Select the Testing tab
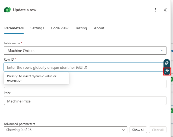The width and height of the screenshot is (173, 137). (x=81, y=28)
